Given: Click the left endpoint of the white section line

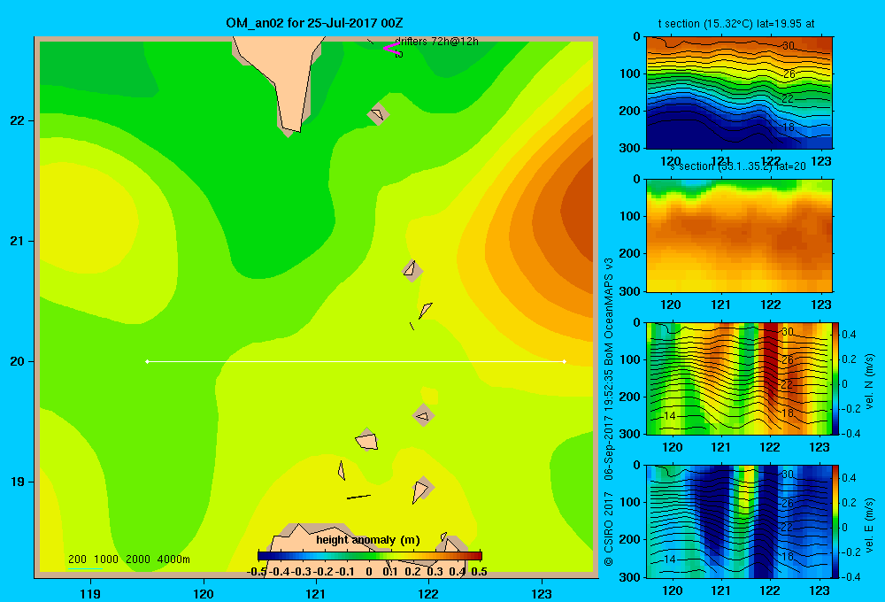Looking at the screenshot, I should point(147,361).
